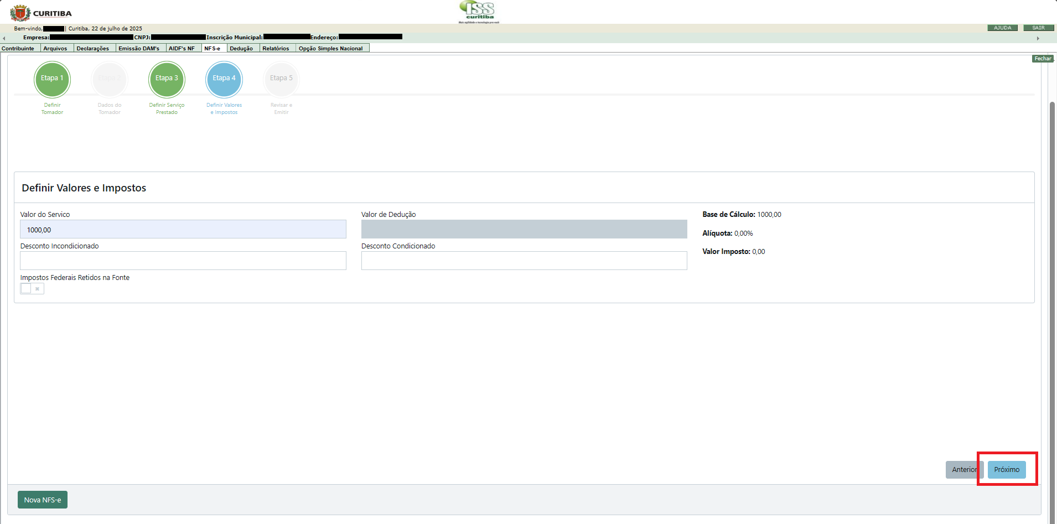Open the Opção Simples Nacional menu
1057x524 pixels.
click(x=330, y=49)
